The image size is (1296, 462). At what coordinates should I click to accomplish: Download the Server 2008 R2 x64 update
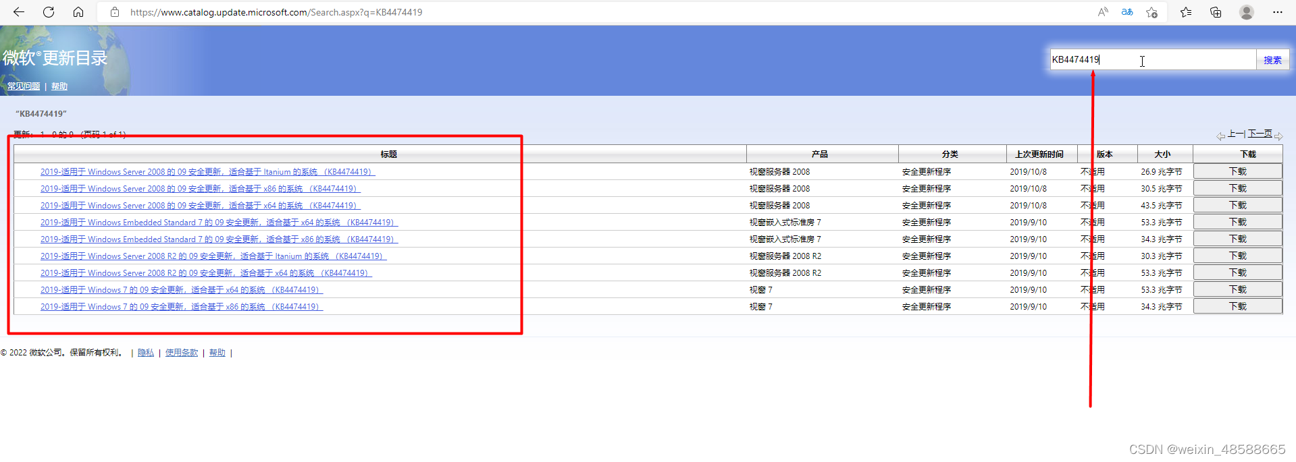pos(1237,272)
